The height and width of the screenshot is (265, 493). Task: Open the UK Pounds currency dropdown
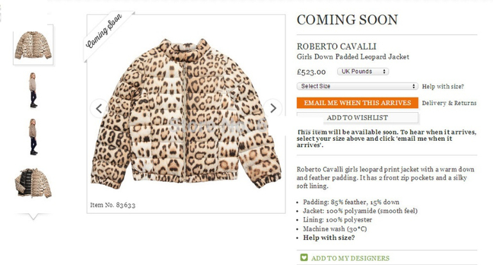tap(363, 72)
